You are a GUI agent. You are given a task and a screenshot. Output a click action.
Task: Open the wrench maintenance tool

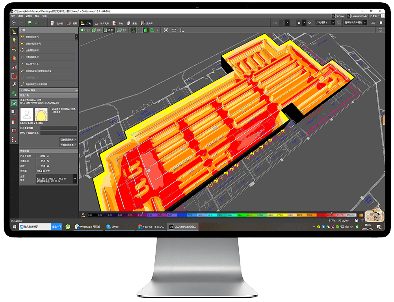[x=14, y=85]
